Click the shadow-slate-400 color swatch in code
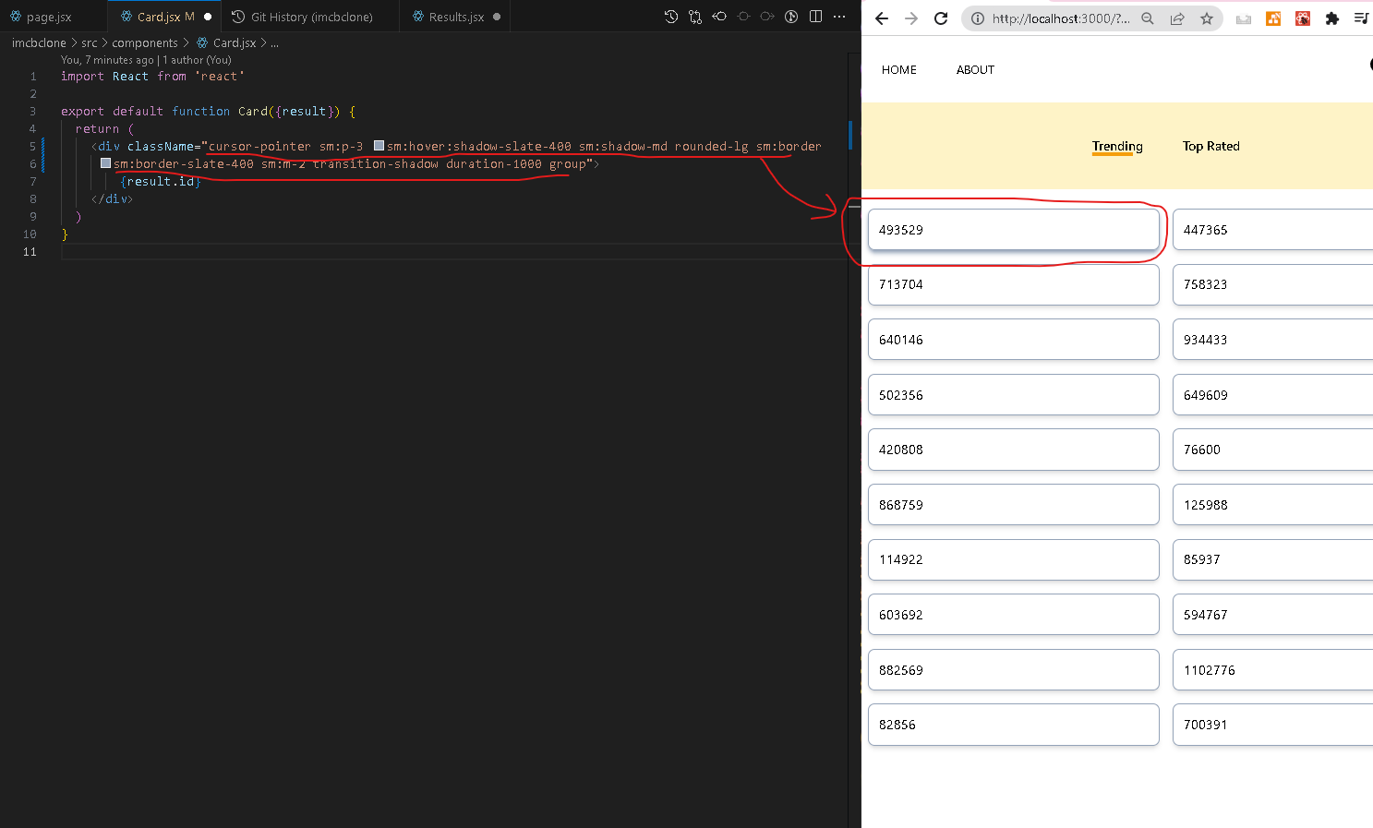The image size is (1373, 828). [x=379, y=146]
